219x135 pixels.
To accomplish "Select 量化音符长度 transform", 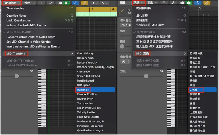I will [x=202, y=131].
